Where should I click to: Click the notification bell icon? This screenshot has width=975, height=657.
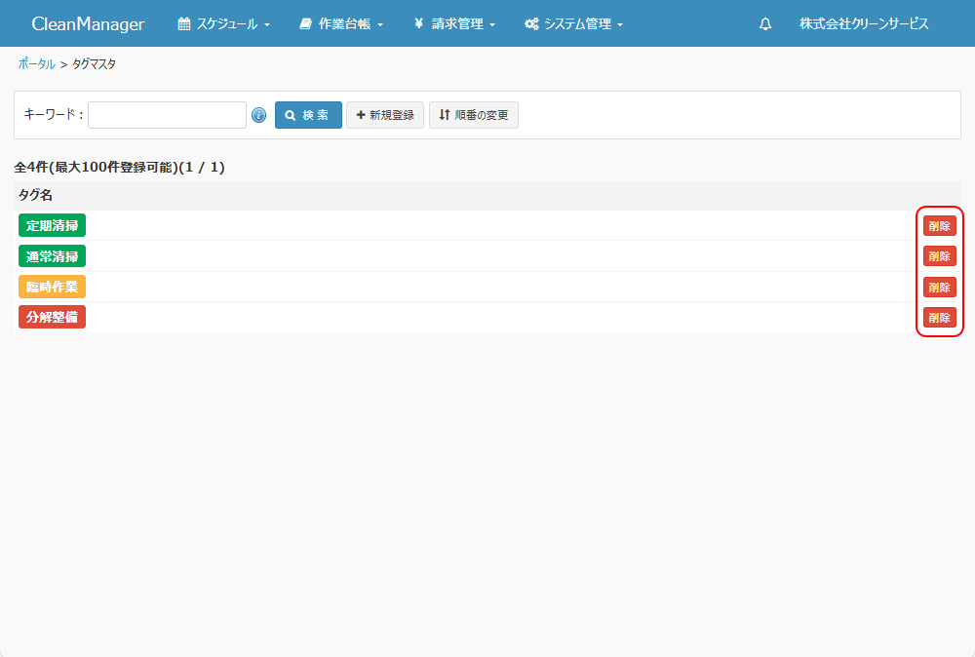point(765,23)
